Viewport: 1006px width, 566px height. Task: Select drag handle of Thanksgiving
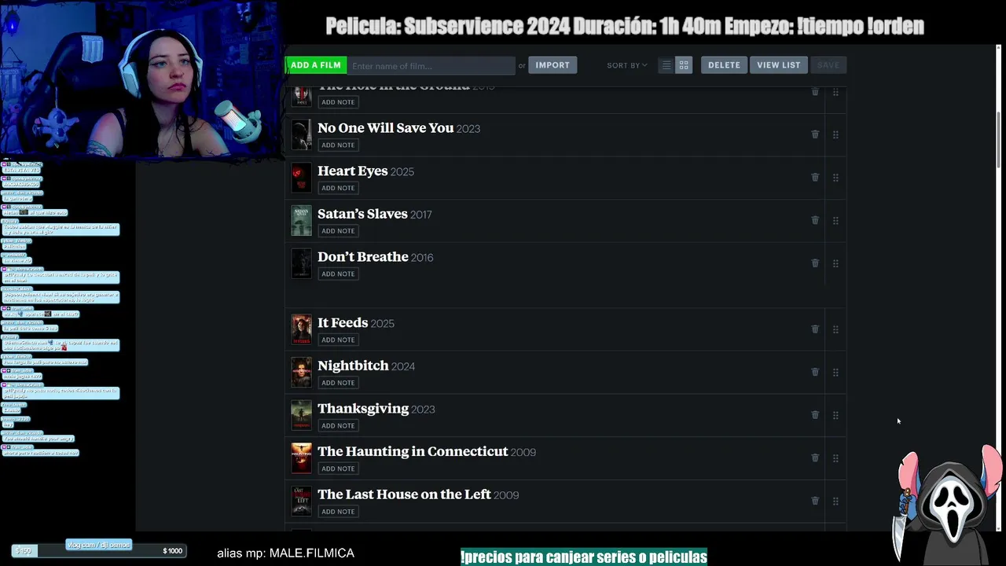pyautogui.click(x=835, y=415)
